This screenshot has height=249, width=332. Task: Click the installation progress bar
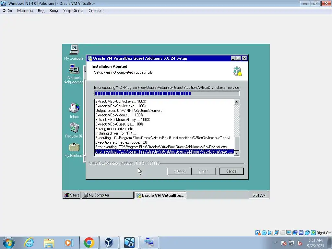[x=167, y=93]
